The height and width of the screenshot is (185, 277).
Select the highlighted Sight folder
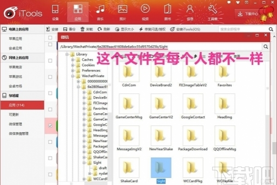161,167
